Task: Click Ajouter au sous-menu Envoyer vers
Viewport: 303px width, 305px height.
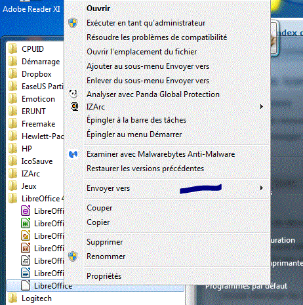Action: pos(148,66)
